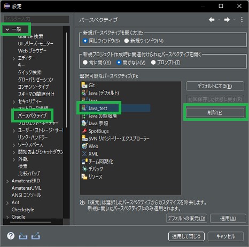Click the import preferences icon

pyautogui.click(x=23, y=236)
